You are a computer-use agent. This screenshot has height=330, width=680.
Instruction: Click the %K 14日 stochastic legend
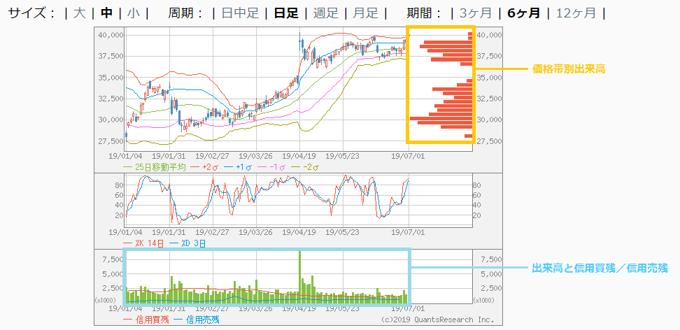pos(148,243)
